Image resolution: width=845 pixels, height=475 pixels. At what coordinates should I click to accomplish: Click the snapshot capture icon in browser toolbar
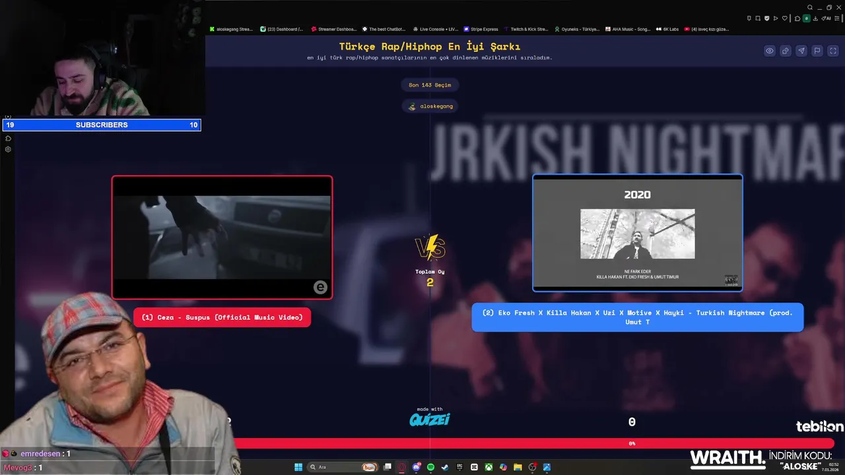click(x=758, y=18)
